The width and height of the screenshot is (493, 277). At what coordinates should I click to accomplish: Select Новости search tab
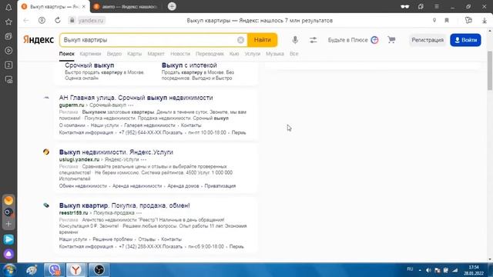(x=180, y=54)
